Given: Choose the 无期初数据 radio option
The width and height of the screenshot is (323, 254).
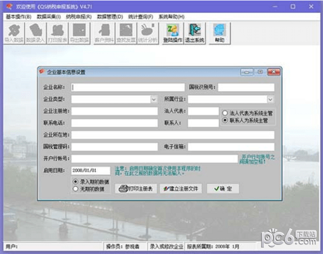Looking at the screenshot, I should (76, 189).
